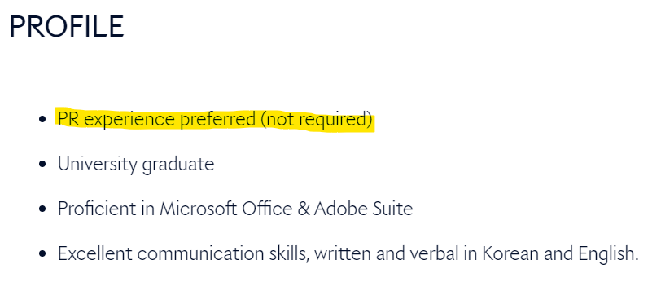Click the bullet before Proficient in Microsoft Office
This screenshot has height=295, width=661.
tap(42, 209)
